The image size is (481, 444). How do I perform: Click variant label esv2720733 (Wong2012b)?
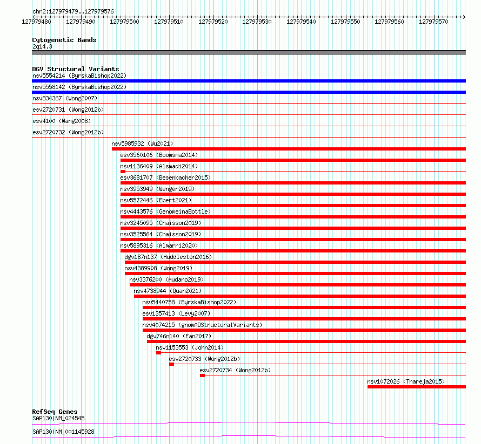pos(205,359)
